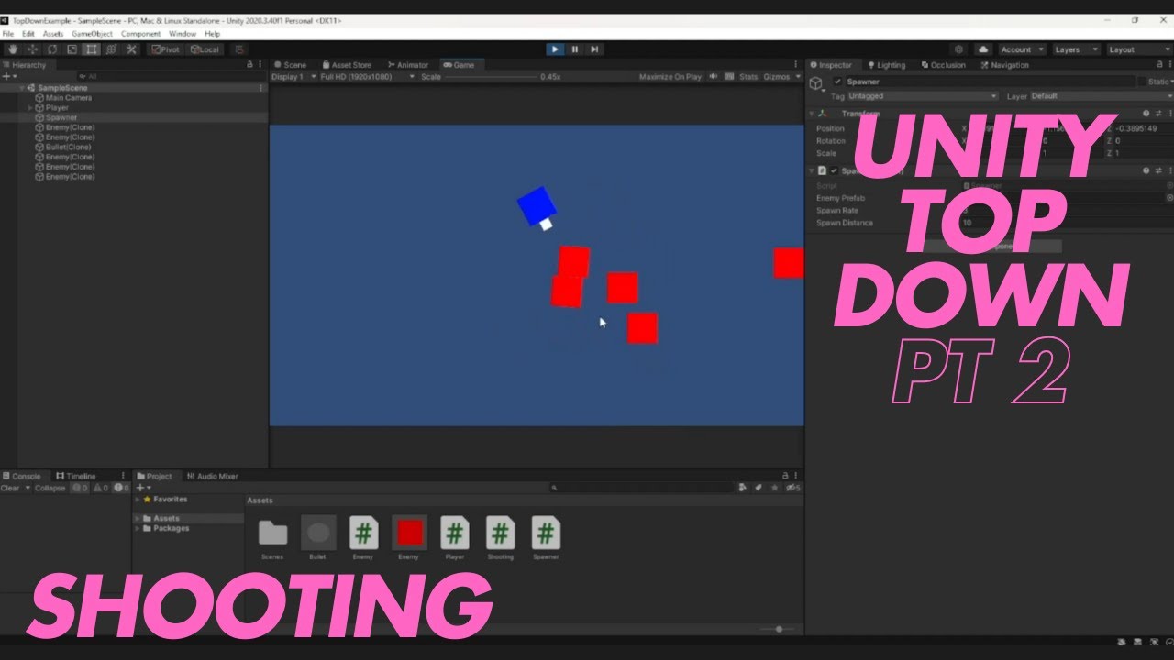This screenshot has width=1174, height=660.
Task: Switch to the Animator tab
Action: coord(409,65)
